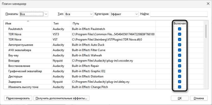
Task: Disable the Вокодер plugin checkbox
Action: 179,61
